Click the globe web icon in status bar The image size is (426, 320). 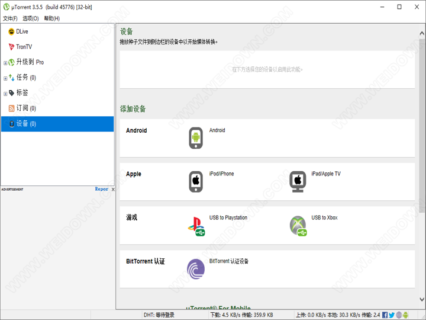(399, 315)
